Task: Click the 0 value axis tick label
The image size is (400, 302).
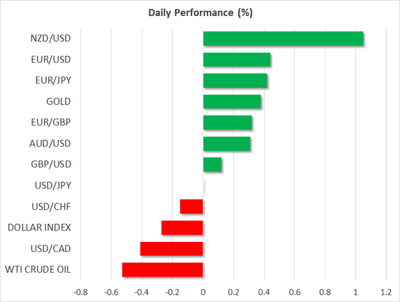Action: click(203, 292)
